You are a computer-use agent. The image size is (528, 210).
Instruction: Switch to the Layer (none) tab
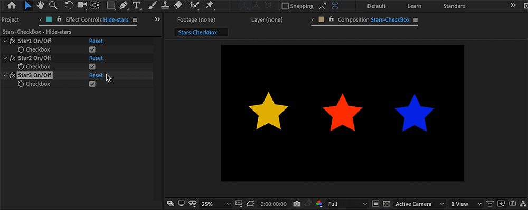click(267, 20)
